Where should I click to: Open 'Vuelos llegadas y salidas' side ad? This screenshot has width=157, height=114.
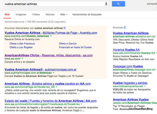point(130,83)
